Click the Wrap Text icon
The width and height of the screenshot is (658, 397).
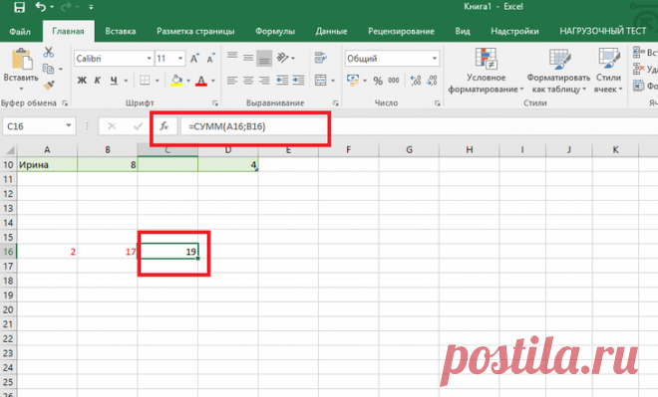(321, 58)
